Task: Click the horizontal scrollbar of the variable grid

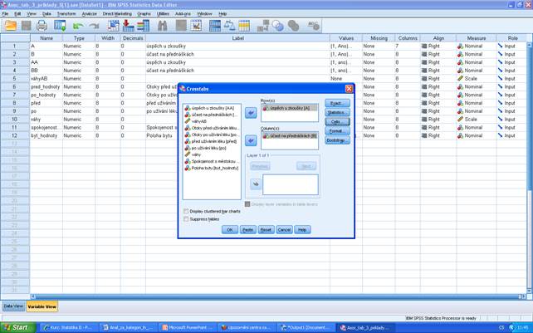Action: point(278,296)
